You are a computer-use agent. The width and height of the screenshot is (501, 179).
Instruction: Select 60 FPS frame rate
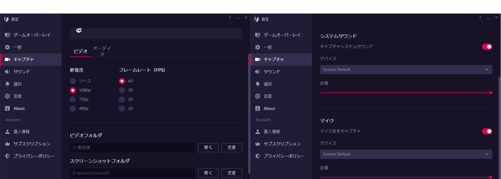coord(122,81)
